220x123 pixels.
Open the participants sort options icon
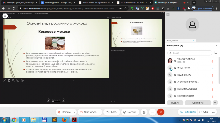click(216, 53)
